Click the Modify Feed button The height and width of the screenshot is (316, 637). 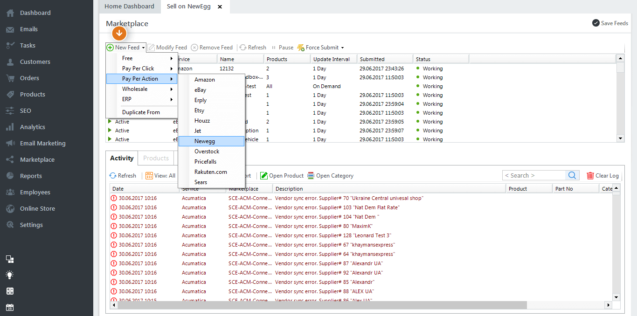pyautogui.click(x=167, y=48)
